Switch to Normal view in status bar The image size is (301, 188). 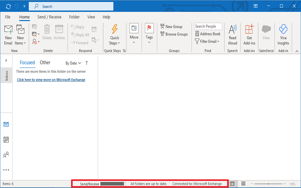tap(232, 184)
